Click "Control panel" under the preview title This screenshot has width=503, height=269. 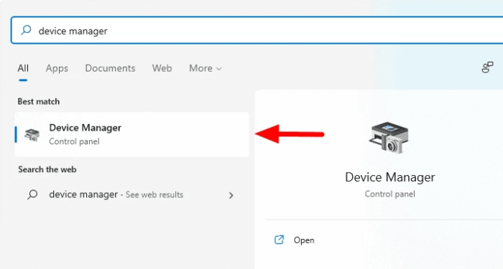[x=389, y=194]
